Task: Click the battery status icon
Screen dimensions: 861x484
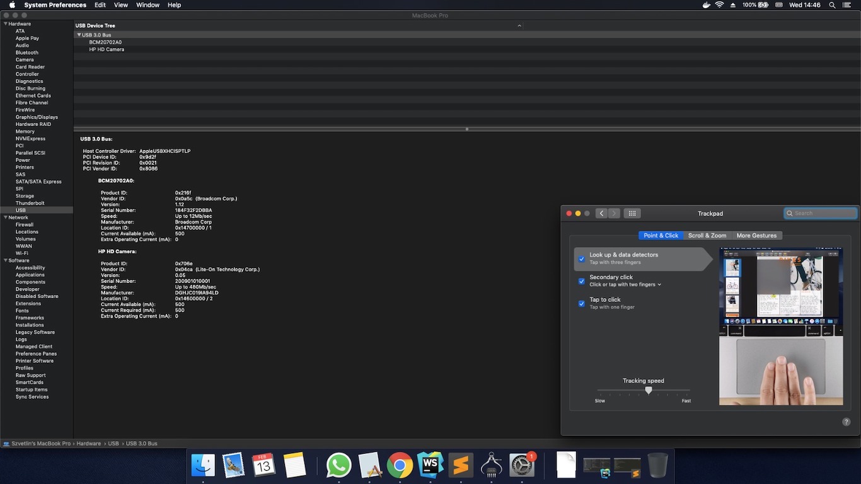Action: pos(763,5)
